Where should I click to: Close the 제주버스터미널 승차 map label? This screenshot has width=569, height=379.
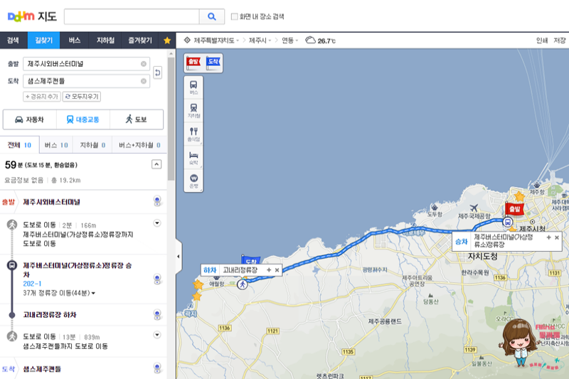point(557,237)
